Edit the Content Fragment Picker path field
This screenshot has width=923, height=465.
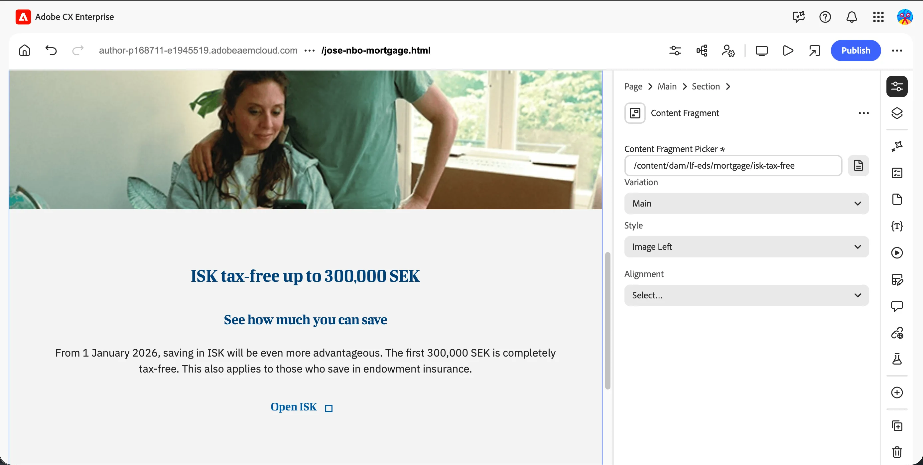click(733, 166)
